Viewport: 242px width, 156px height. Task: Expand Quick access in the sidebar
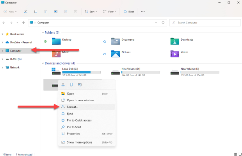pos(2,34)
